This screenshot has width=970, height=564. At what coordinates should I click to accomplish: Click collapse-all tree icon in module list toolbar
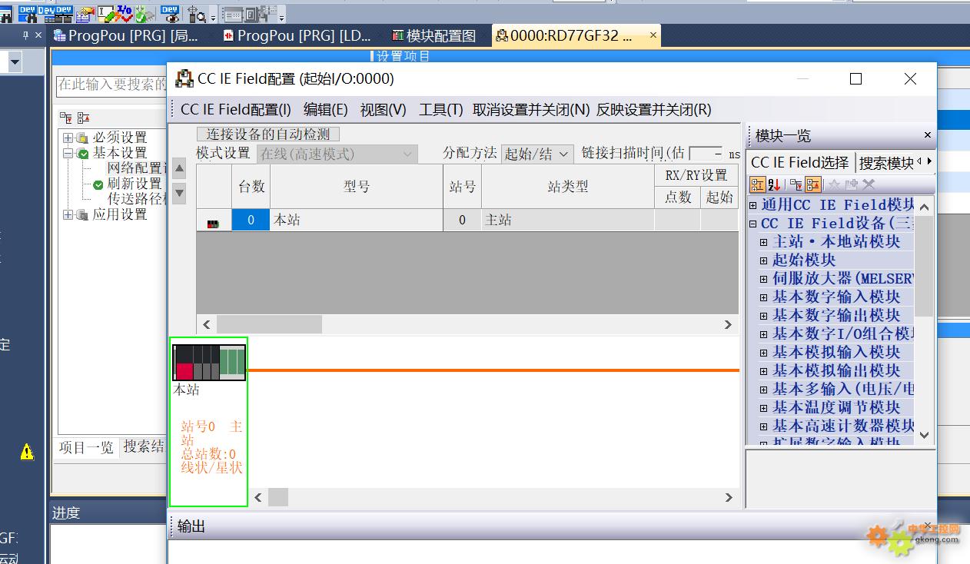point(813,184)
